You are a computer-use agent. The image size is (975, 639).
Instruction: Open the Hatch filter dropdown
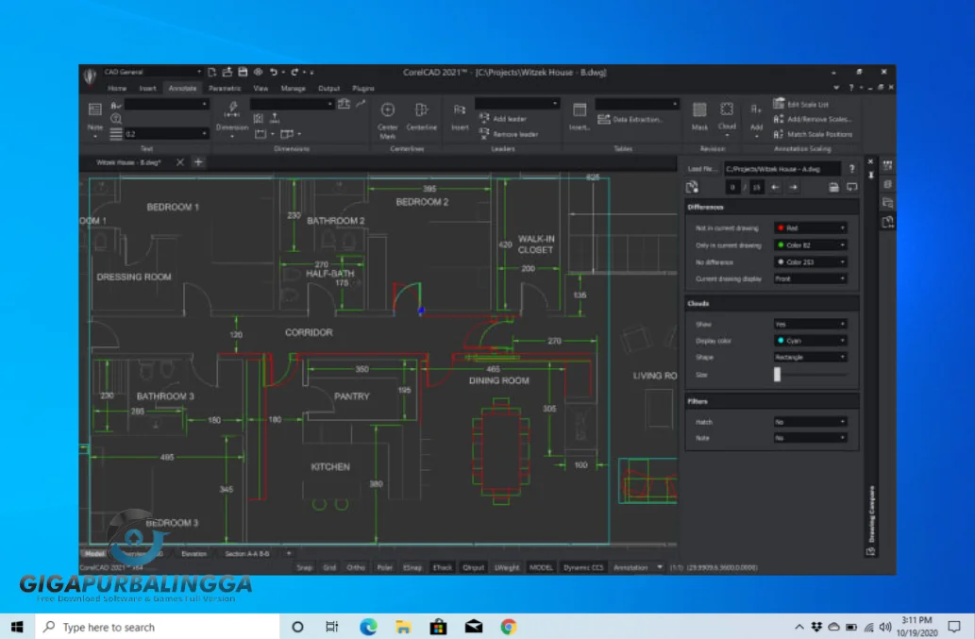[x=809, y=421]
